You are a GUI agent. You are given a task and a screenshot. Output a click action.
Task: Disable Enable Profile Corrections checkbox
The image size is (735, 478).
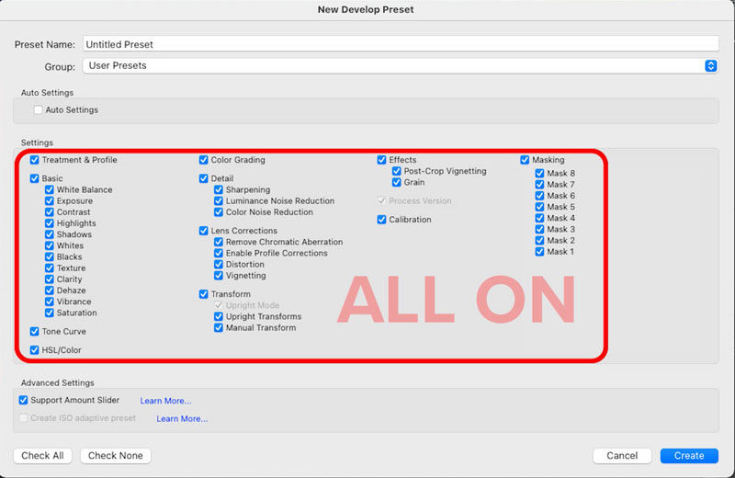coord(219,253)
